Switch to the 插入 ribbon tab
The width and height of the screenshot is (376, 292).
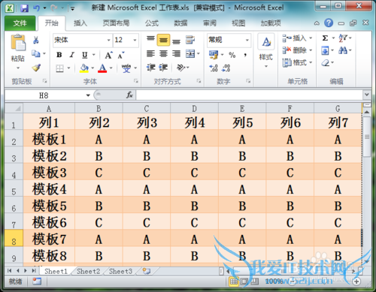coord(80,23)
